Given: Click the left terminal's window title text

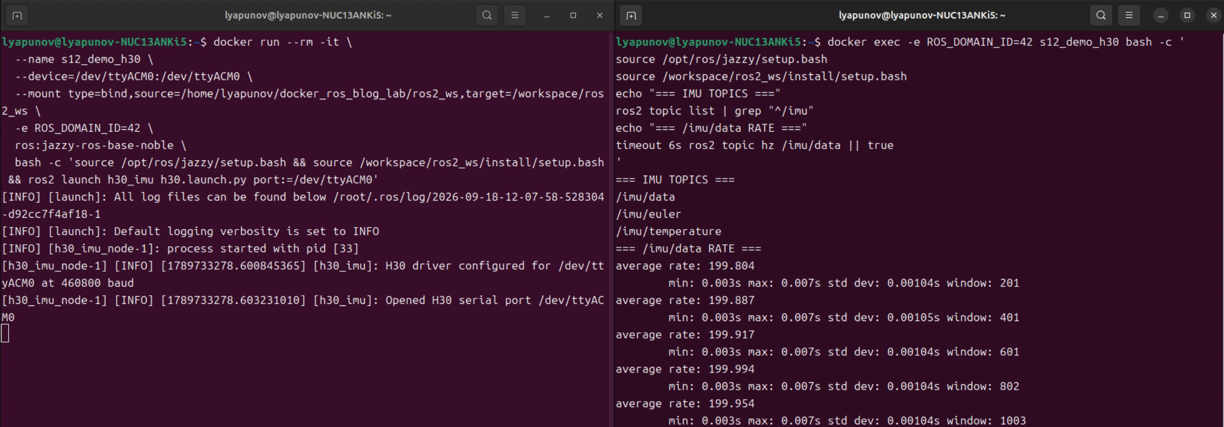Looking at the screenshot, I should tap(308, 15).
